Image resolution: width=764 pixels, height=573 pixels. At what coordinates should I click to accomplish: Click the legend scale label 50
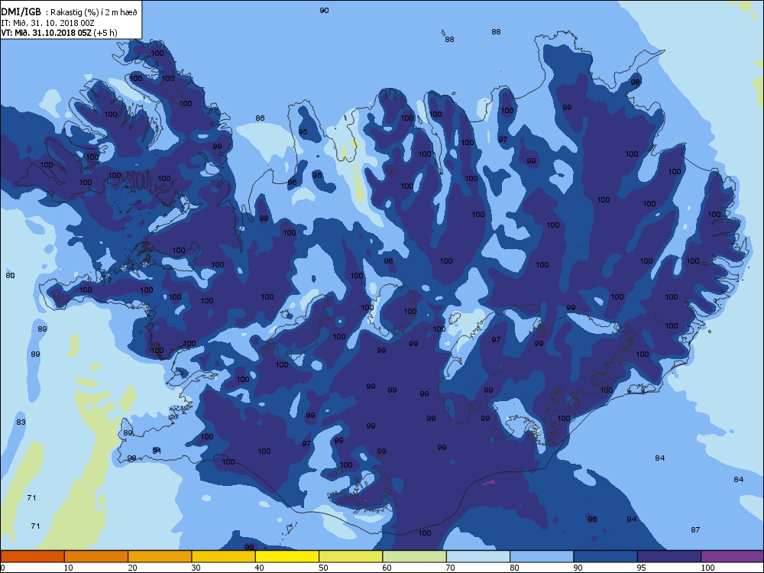pos(323,568)
